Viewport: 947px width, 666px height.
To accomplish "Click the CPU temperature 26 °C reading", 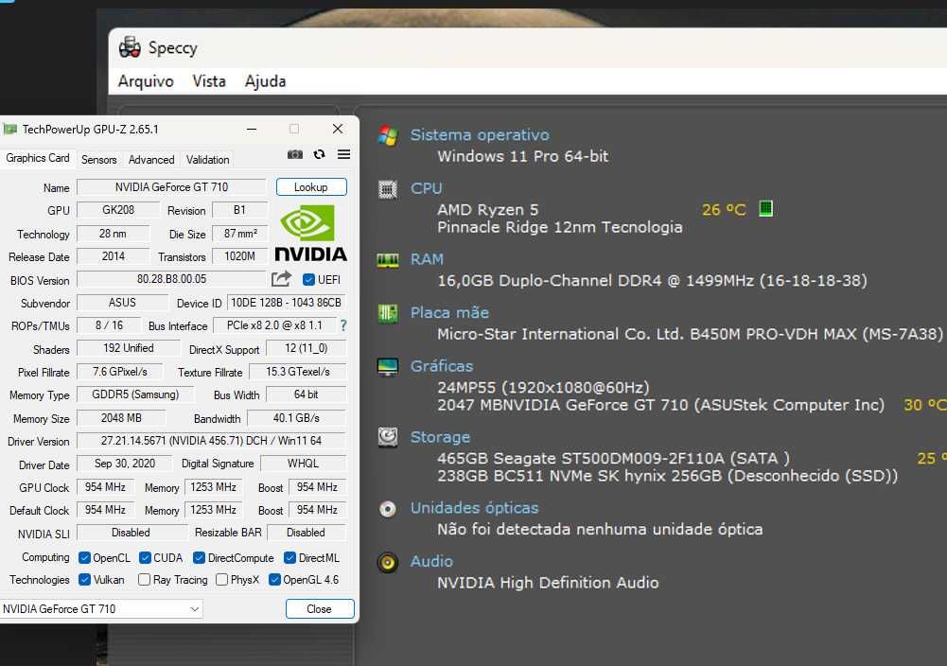I will [724, 209].
